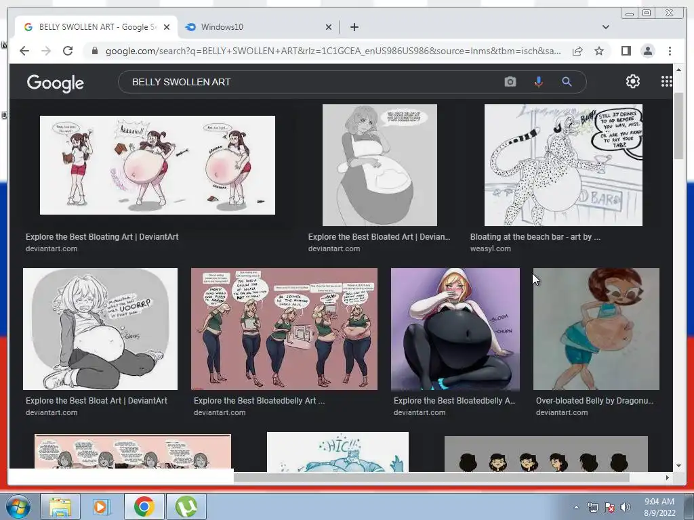Open 'Explore the Best Bloated Art | Devian..' link
The width and height of the screenshot is (694, 520).
click(x=380, y=236)
